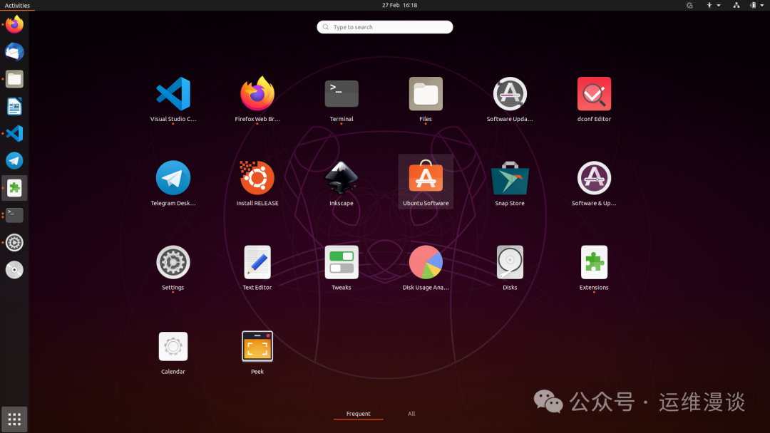Open the Text Editor
This screenshot has height=433, width=770.
(x=257, y=261)
